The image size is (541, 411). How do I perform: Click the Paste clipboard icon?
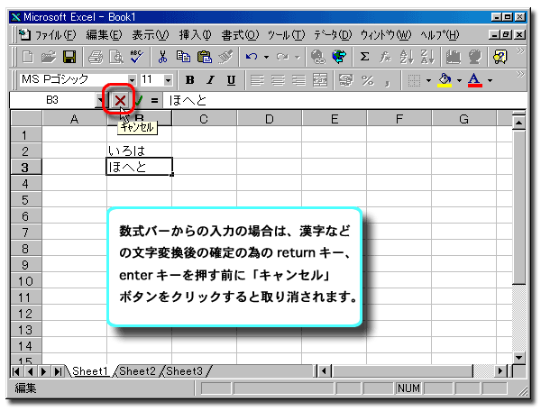pyautogui.click(x=205, y=57)
